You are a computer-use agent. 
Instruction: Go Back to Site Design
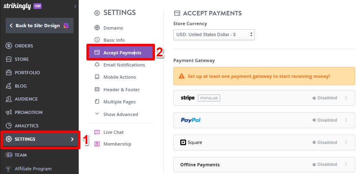(40, 26)
